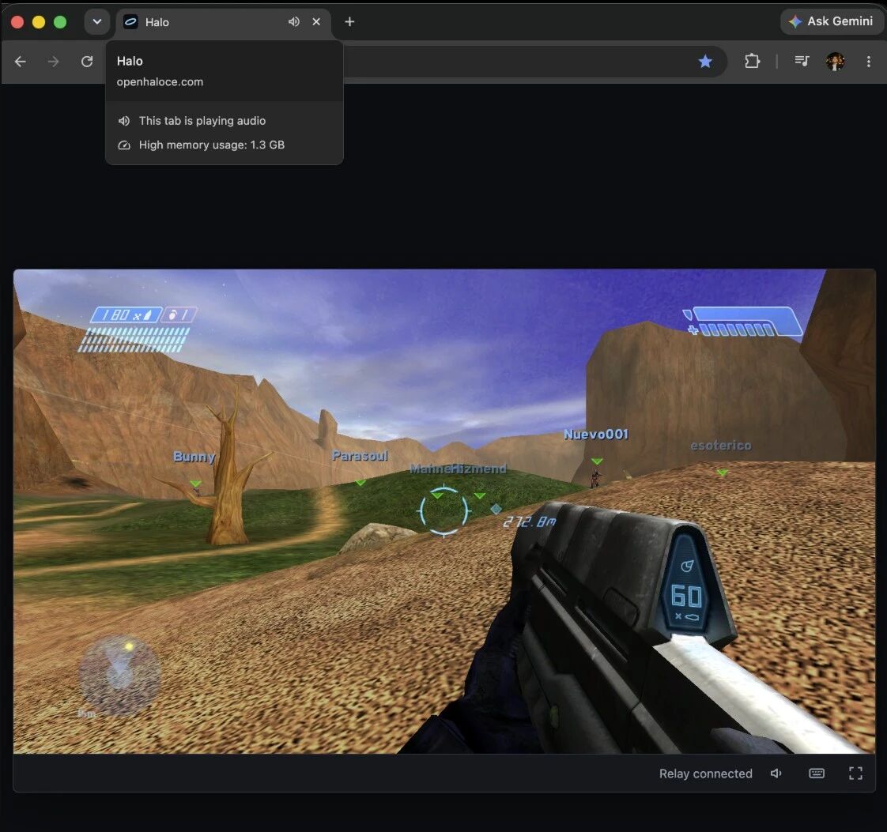Ask Gemini about this page
Image resolution: width=887 pixels, height=832 pixels.
pos(831,21)
